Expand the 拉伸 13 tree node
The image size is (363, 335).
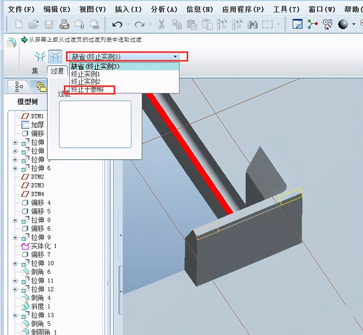(x=15, y=315)
